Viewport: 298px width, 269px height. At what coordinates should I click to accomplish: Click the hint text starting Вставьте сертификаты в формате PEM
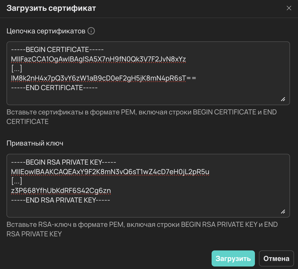[x=141, y=117]
